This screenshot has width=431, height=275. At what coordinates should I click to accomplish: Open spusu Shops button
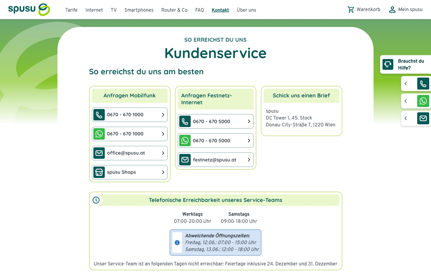(x=130, y=172)
